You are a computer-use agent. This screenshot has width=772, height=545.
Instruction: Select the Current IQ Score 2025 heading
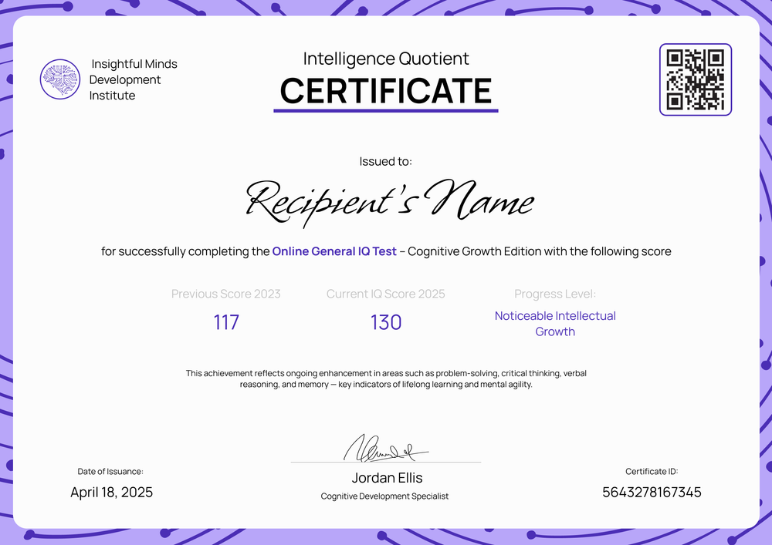(x=386, y=294)
